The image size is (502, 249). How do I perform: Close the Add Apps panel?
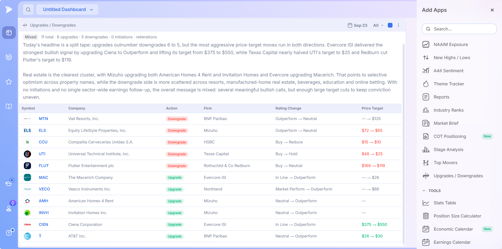coord(492,10)
